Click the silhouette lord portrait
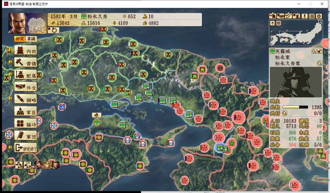Screen dimensions: 330x193 pyautogui.click(x=296, y=82)
